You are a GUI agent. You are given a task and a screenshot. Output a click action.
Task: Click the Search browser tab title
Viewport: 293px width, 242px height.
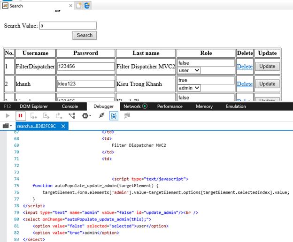coord(16,6)
